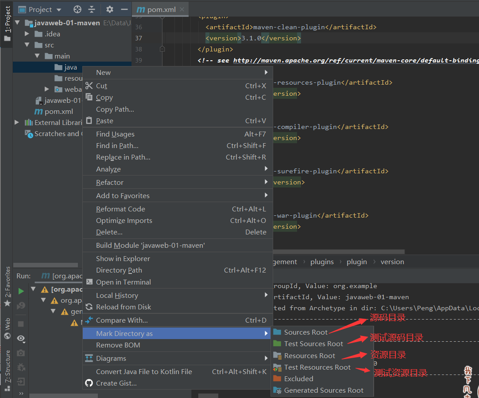Toggle the eye view icon in Run panel
The image size is (479, 398).
click(x=21, y=338)
